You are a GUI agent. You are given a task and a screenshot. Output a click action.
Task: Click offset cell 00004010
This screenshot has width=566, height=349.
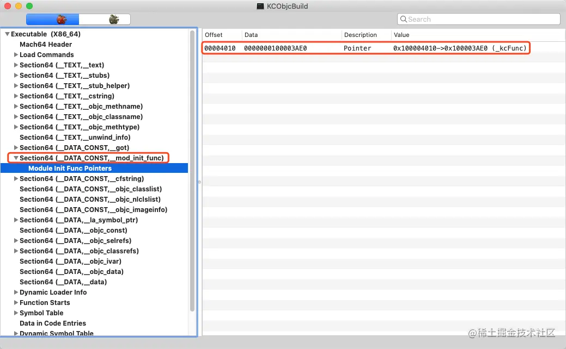click(220, 48)
